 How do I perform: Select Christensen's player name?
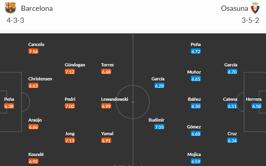(40, 79)
